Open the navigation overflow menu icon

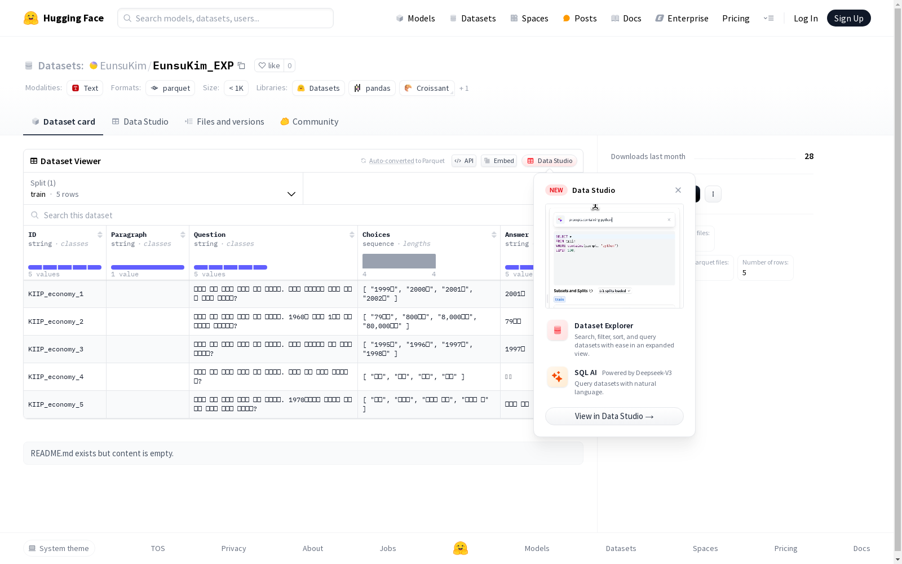768,18
